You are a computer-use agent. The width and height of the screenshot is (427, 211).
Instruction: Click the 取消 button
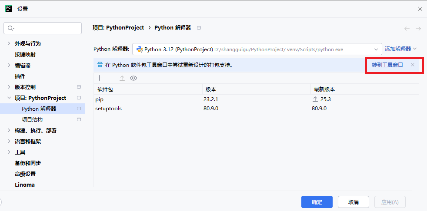354,202
